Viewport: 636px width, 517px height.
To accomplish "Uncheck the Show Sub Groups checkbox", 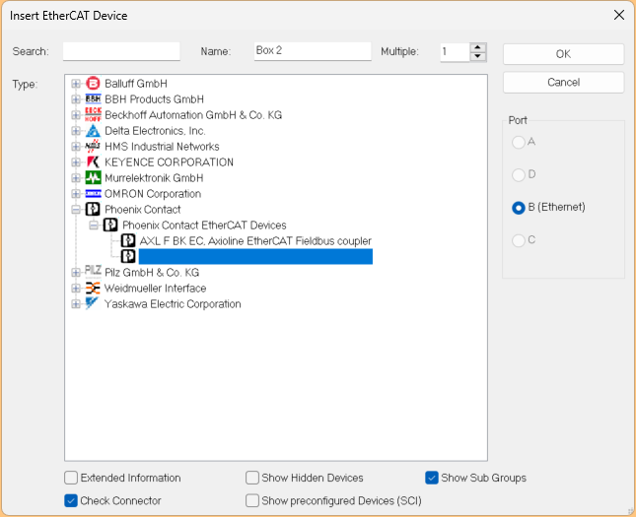I will coord(432,478).
